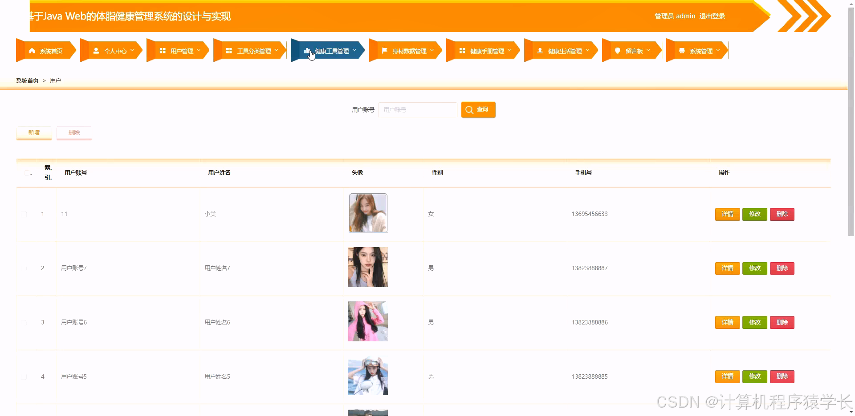Image resolution: width=855 pixels, height=416 pixels.
Task: Expand the 健康生活管理 dropdown arrow
Action: (587, 50)
